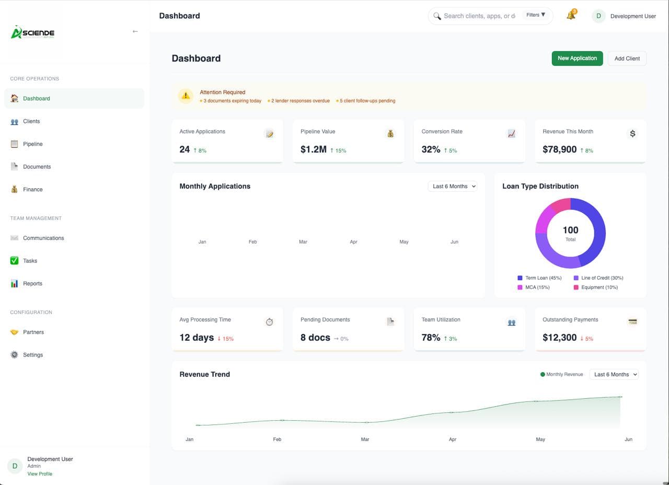This screenshot has height=485, width=669.
Task: Click the Partners handshake icon
Action: point(14,332)
